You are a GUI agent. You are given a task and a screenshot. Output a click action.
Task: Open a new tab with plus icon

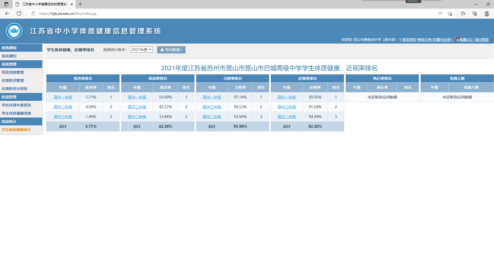tap(80, 4)
